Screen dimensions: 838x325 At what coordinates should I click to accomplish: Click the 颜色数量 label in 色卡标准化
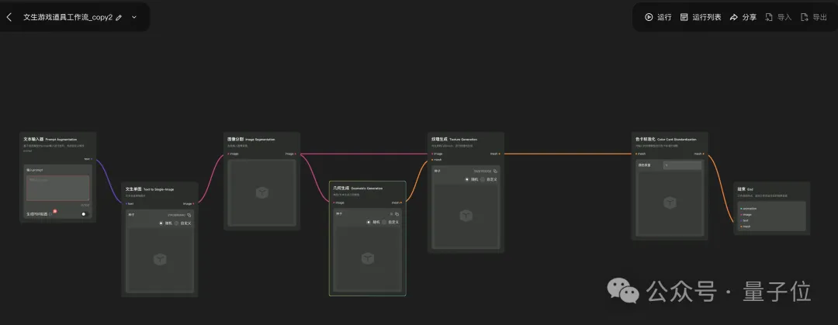click(x=643, y=166)
